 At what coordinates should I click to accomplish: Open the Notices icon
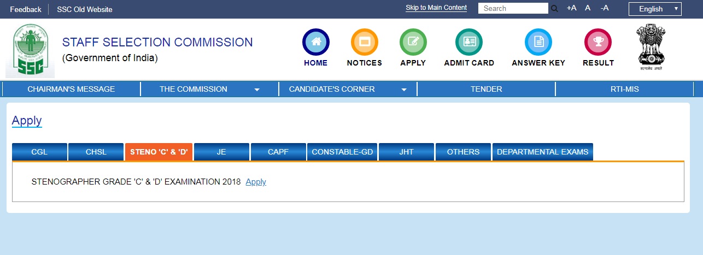364,41
